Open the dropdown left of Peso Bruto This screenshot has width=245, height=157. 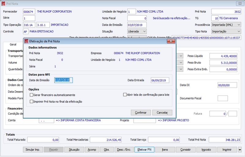pos(181,63)
